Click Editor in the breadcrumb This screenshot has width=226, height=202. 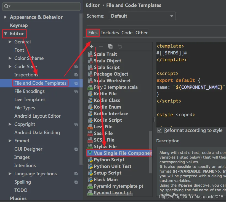(93, 5)
